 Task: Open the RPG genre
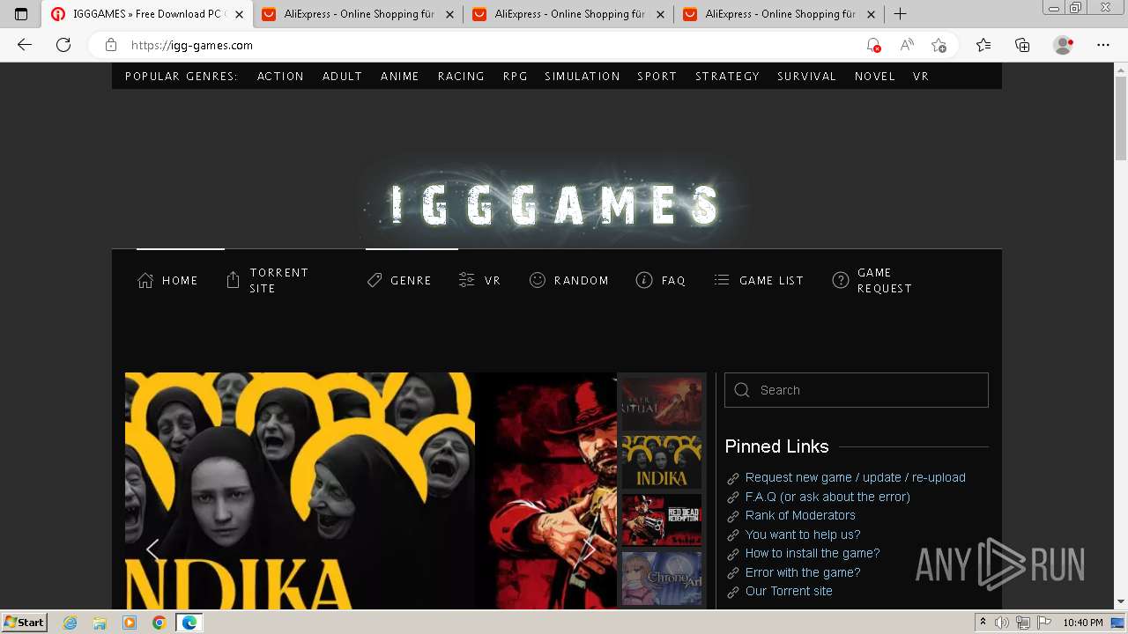pos(516,77)
